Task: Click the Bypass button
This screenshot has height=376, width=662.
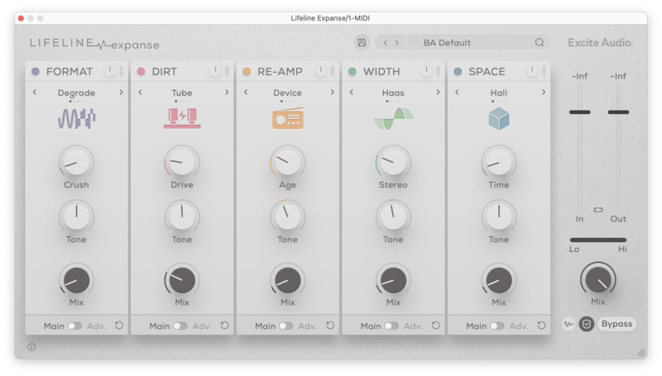Action: coord(616,324)
